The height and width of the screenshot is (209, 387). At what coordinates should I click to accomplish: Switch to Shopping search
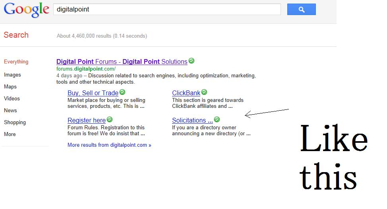click(x=15, y=123)
